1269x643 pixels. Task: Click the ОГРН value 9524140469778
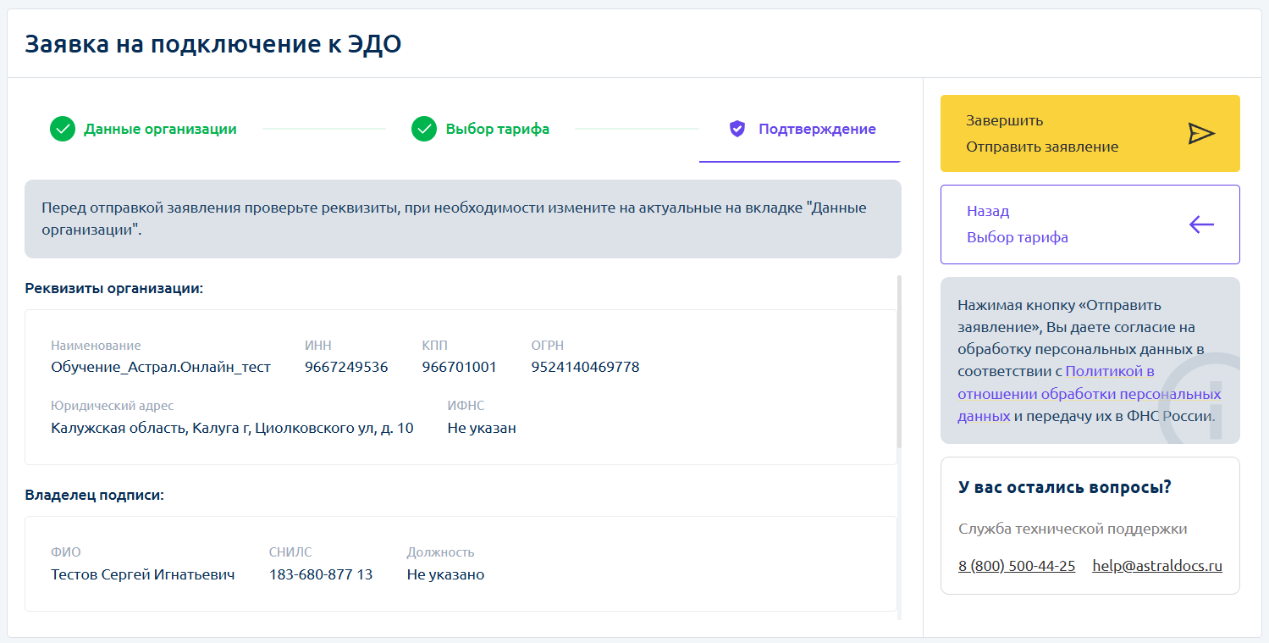(585, 367)
